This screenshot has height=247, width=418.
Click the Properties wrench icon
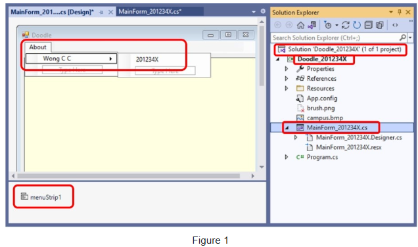click(300, 69)
